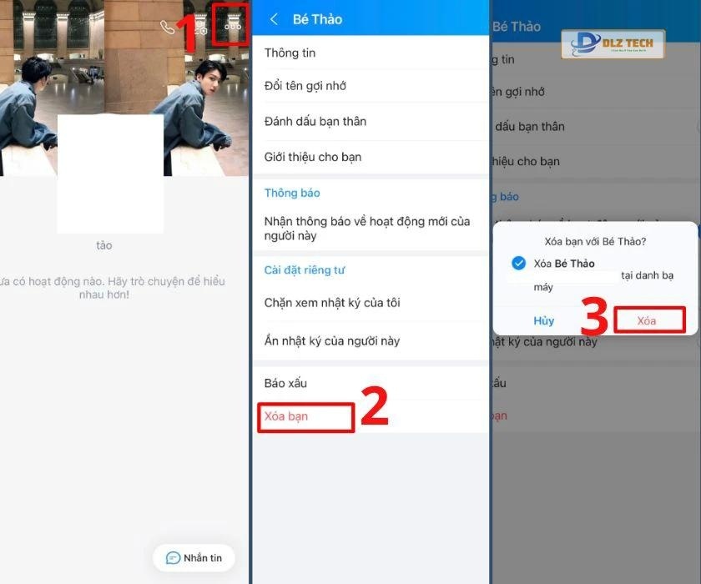Go back using the arrow beside Bé Thảo

pyautogui.click(x=273, y=19)
